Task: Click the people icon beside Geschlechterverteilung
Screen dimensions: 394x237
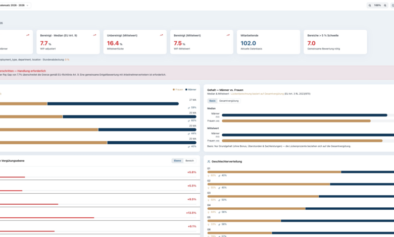Action: point(209,161)
